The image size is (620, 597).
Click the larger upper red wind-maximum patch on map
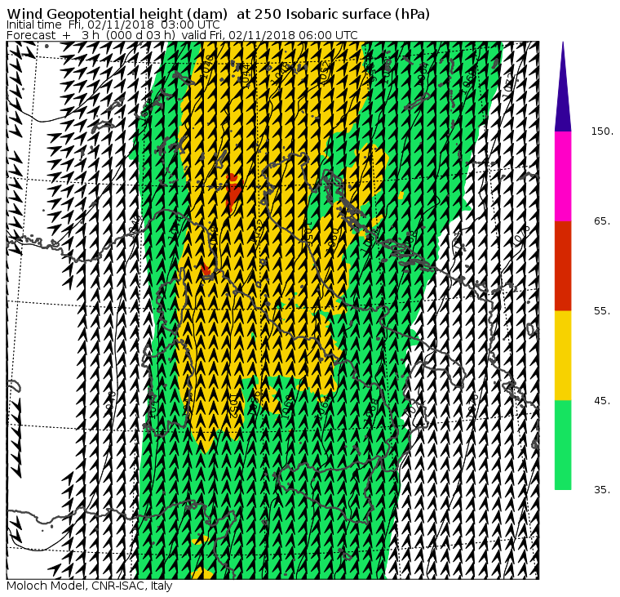(232, 192)
